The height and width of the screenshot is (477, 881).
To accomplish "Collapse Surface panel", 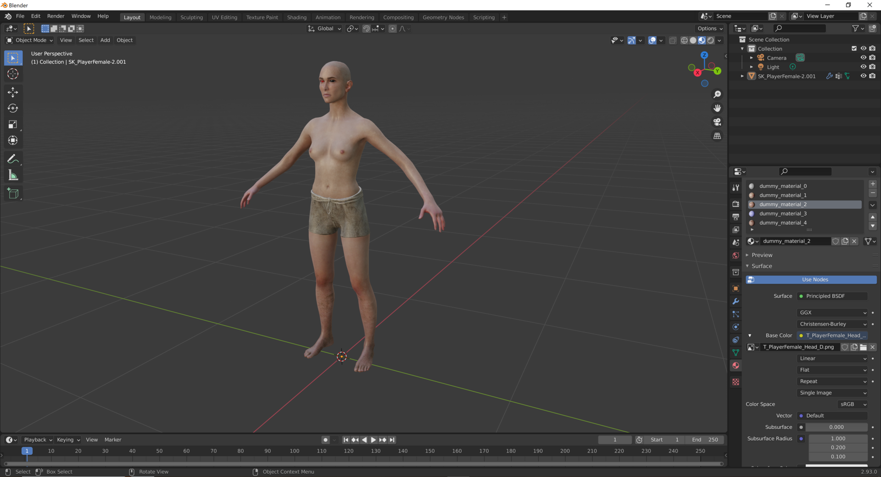I will 762,266.
